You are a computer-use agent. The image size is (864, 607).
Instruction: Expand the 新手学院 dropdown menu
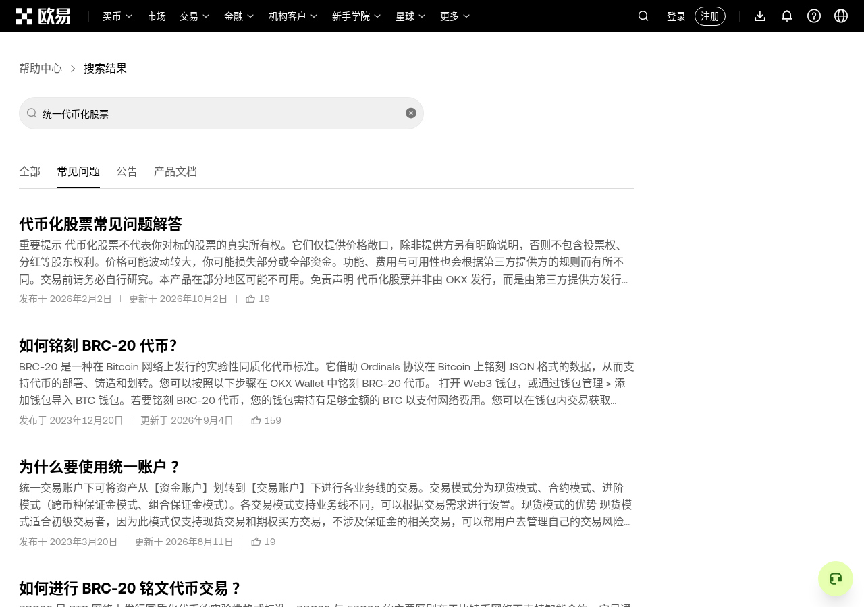[x=356, y=16]
